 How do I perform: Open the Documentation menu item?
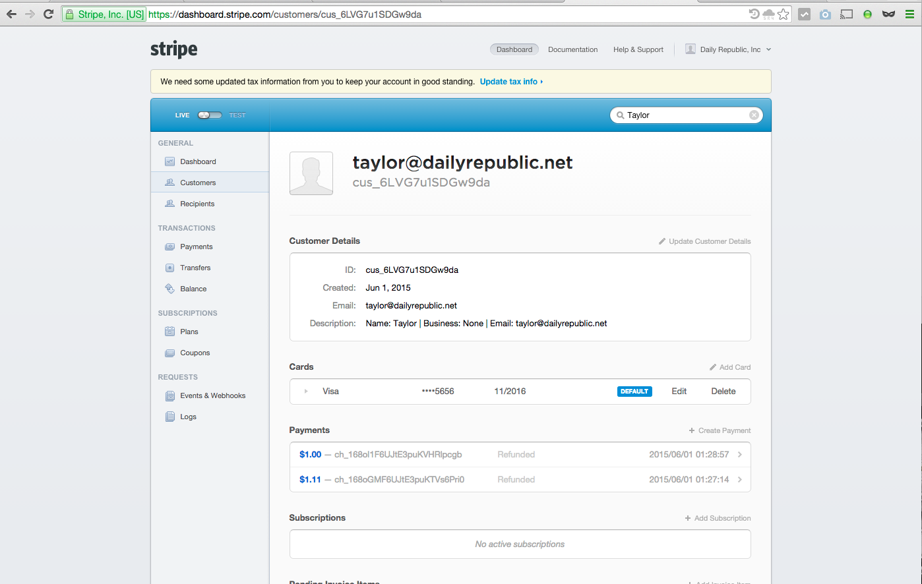572,49
